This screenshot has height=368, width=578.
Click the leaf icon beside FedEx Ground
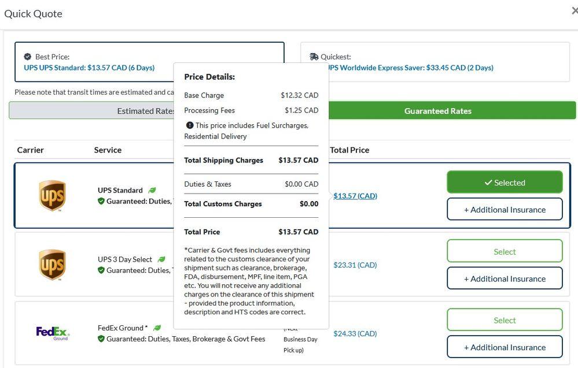point(157,328)
